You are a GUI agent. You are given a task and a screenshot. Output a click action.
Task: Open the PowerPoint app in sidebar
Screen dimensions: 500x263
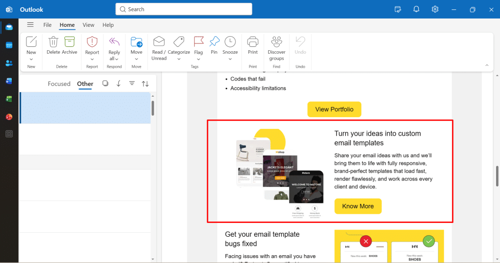click(x=9, y=117)
